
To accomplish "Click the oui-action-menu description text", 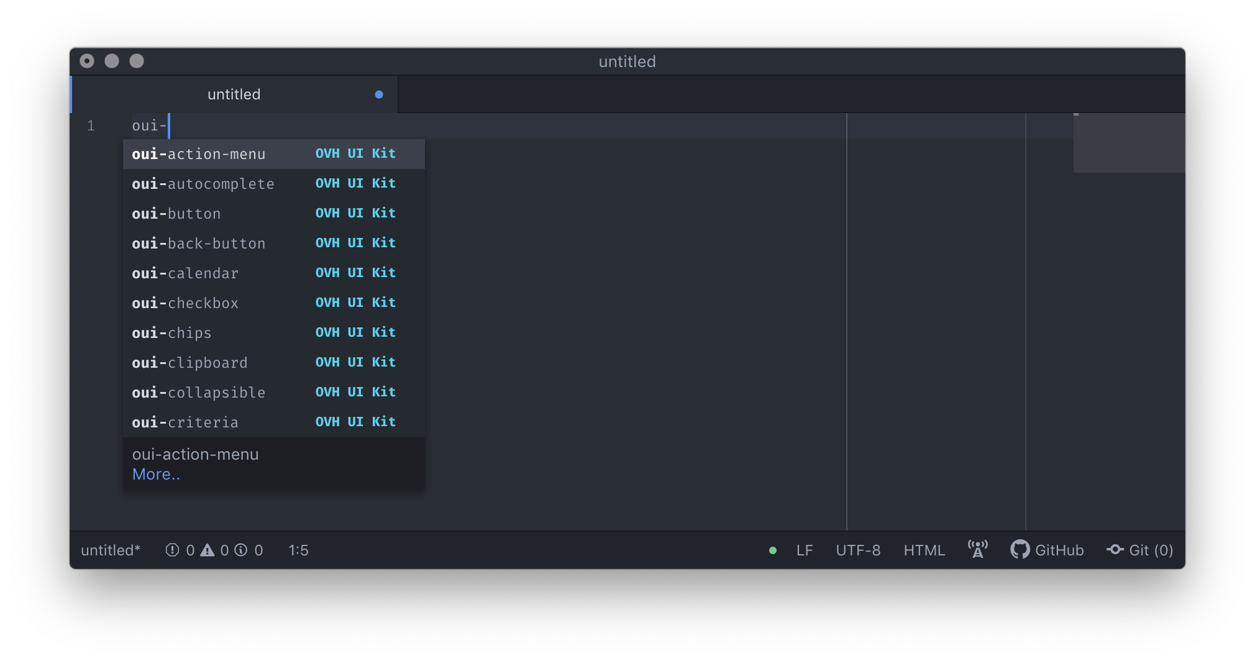I will point(195,455).
